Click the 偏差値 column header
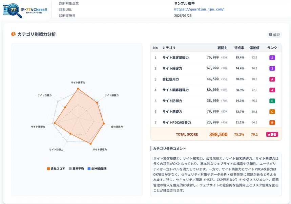 pos(254,48)
